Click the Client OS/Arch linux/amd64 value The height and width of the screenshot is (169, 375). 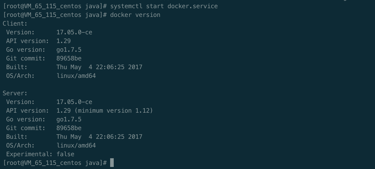point(76,76)
